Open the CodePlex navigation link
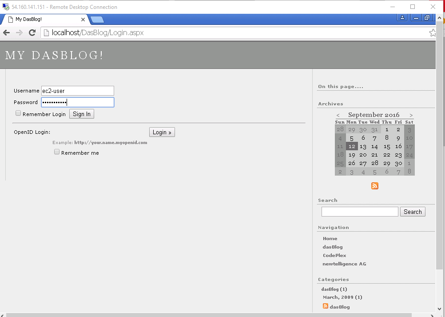This screenshot has height=317, width=445. click(x=334, y=256)
